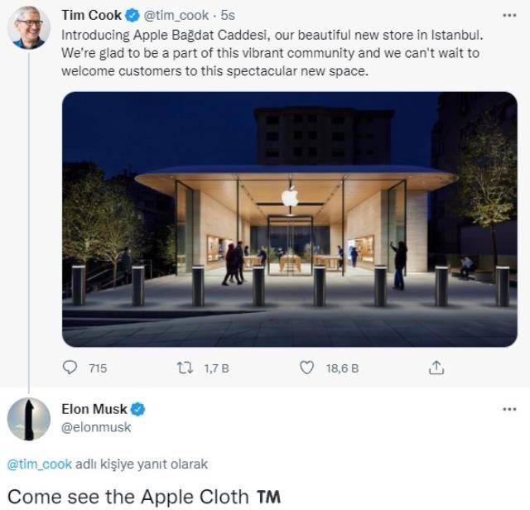Click the 715 reply count
This screenshot has width=530, height=510.
pyautogui.click(x=98, y=368)
